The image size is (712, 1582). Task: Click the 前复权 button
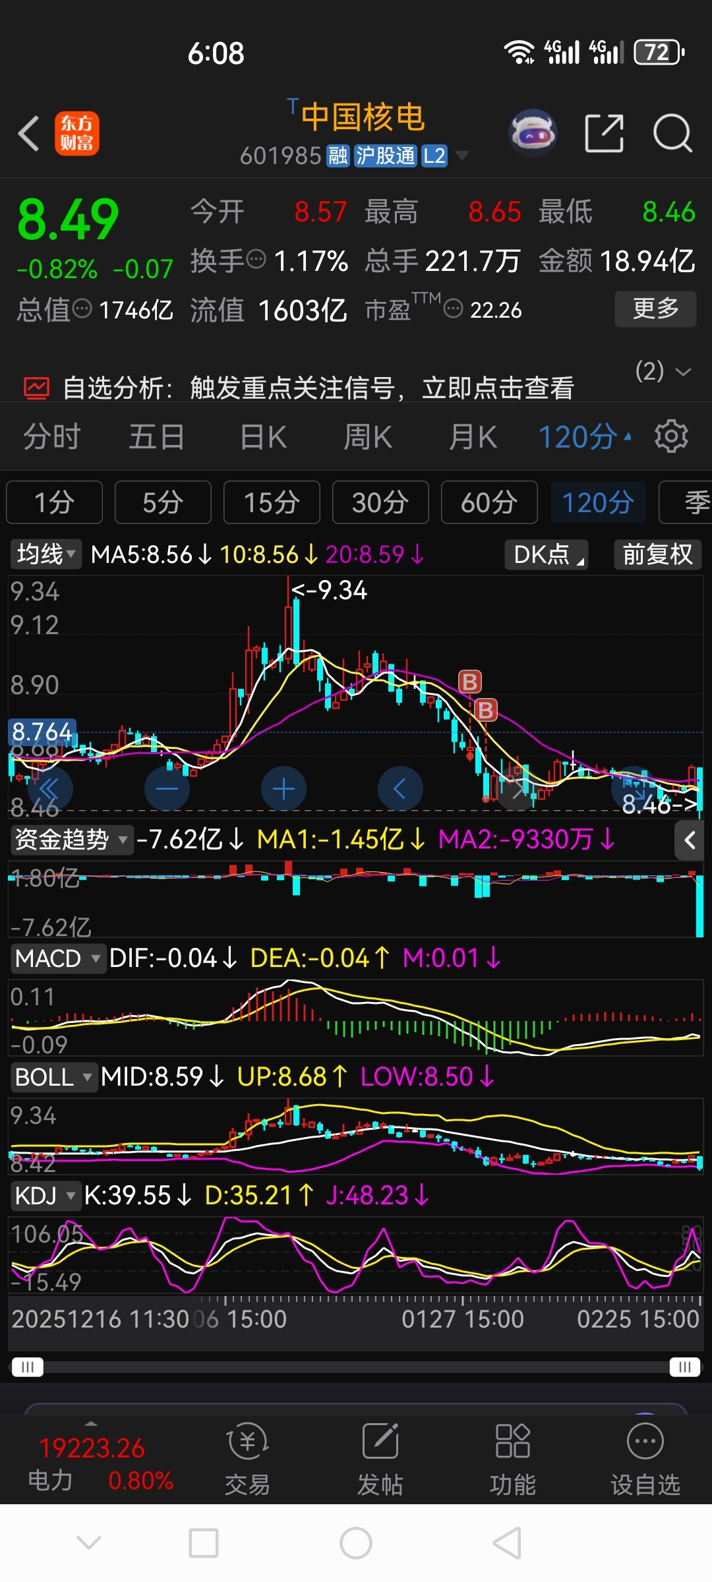(657, 554)
